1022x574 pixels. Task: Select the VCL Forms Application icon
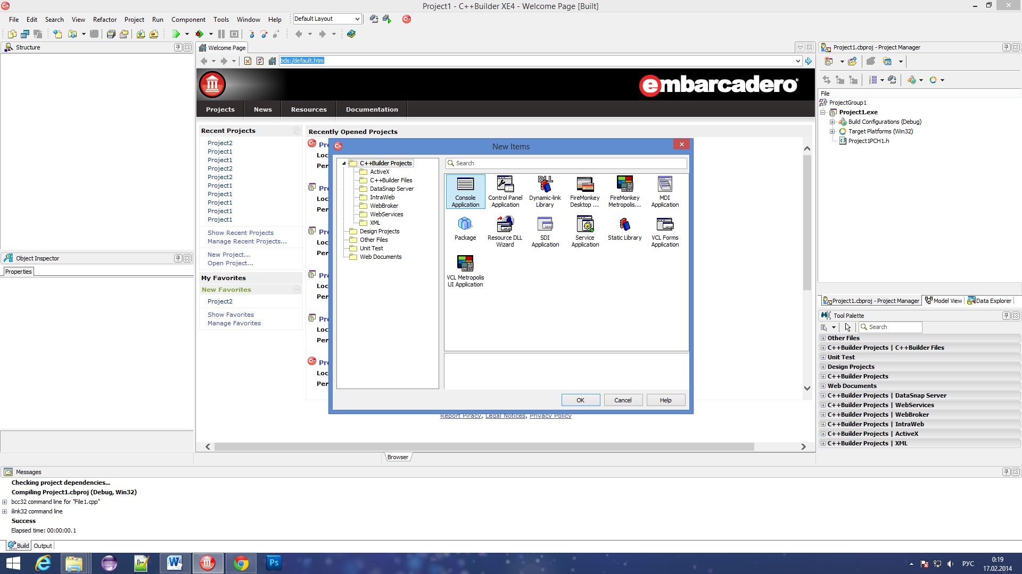pyautogui.click(x=665, y=232)
